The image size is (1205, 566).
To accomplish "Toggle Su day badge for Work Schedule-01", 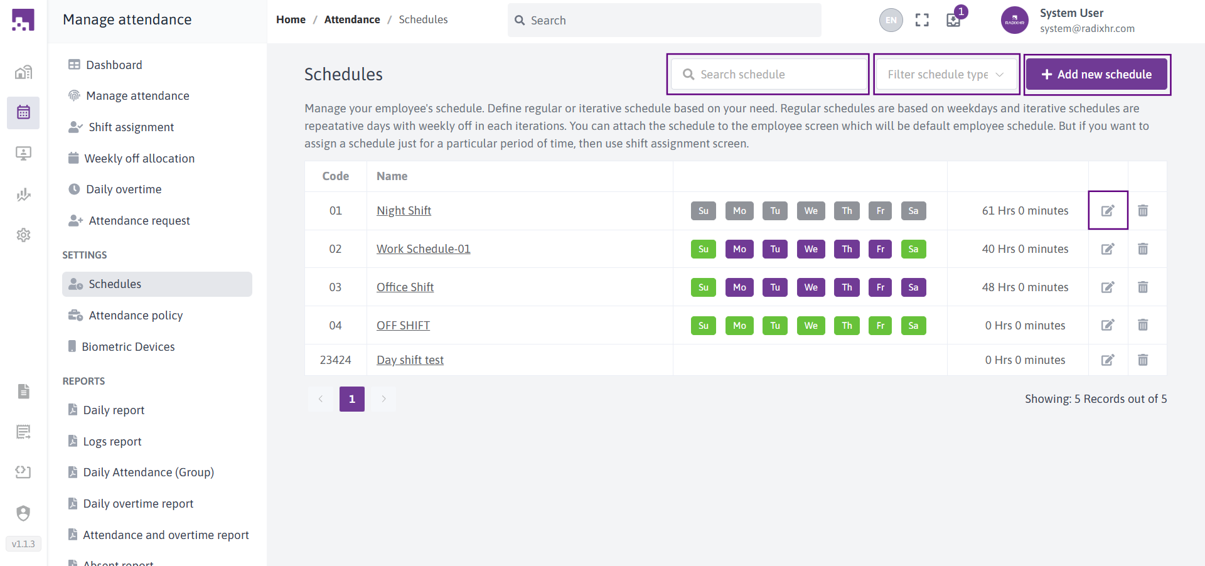I will 703,249.
